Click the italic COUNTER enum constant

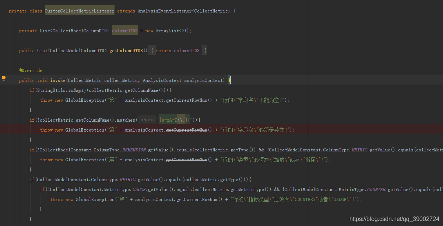(x=376, y=189)
